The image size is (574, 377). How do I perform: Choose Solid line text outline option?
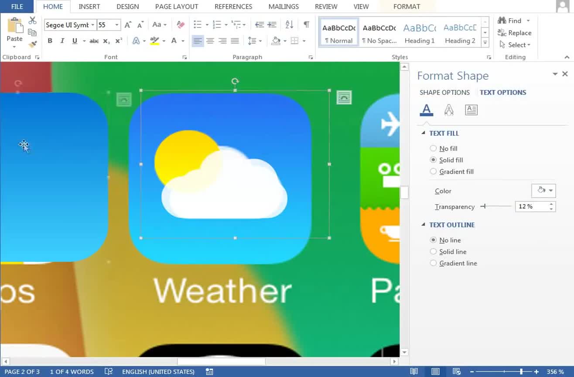pos(433,252)
